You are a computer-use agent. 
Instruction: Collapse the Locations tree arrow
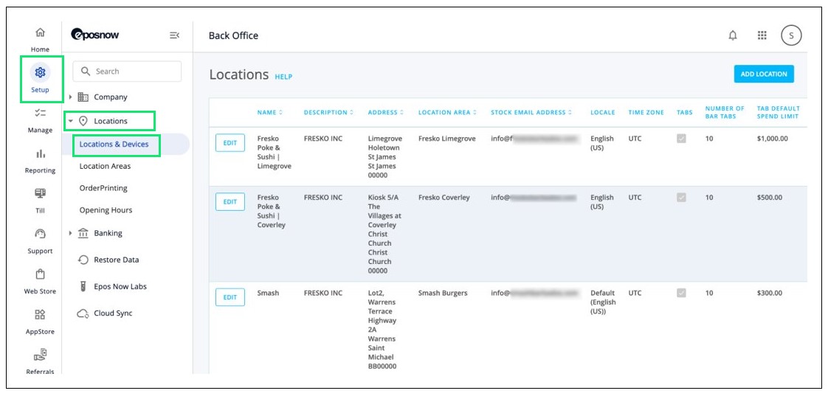tap(71, 121)
